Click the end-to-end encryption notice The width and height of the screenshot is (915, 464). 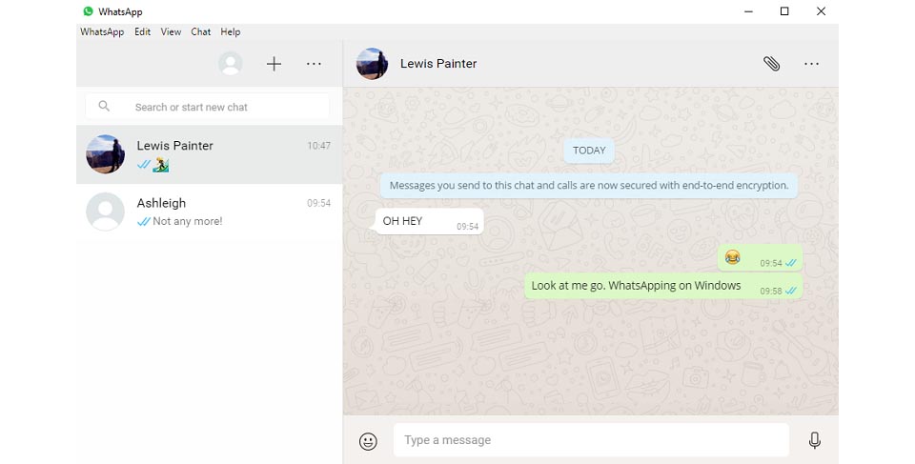(x=589, y=186)
